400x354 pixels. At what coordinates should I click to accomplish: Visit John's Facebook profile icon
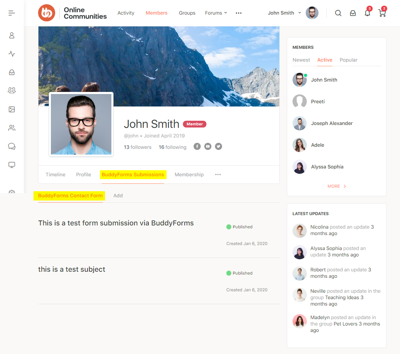point(197,146)
